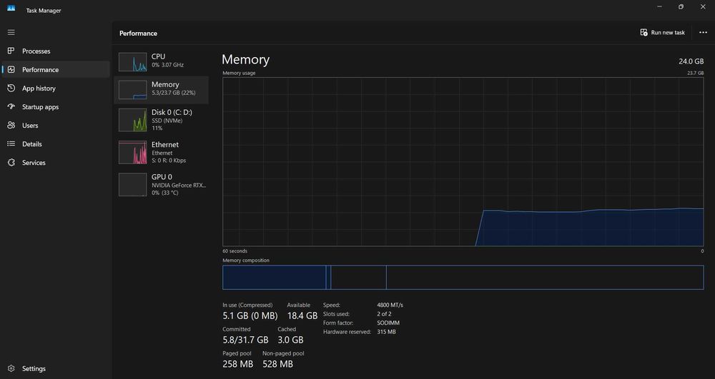Click the App history clock icon
Viewport: 715px width, 379px height.
11,89
